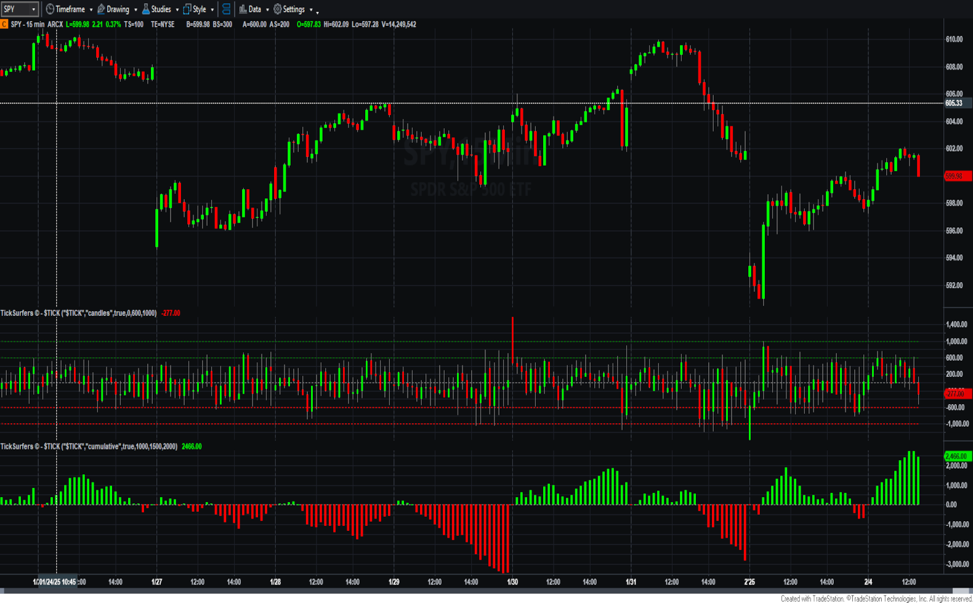Click the Settings gear icon
Viewport: 973px width, 603px height.
point(278,9)
